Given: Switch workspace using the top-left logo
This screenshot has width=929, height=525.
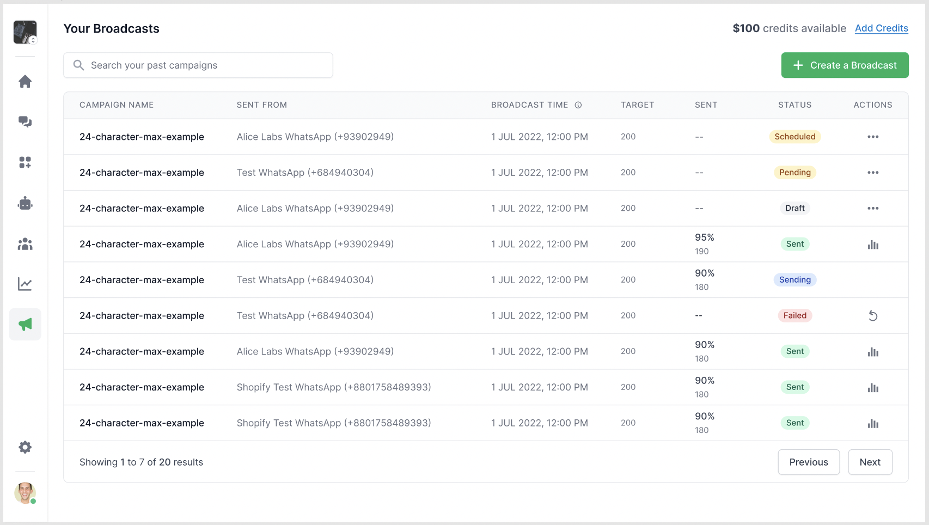Looking at the screenshot, I should (x=25, y=32).
